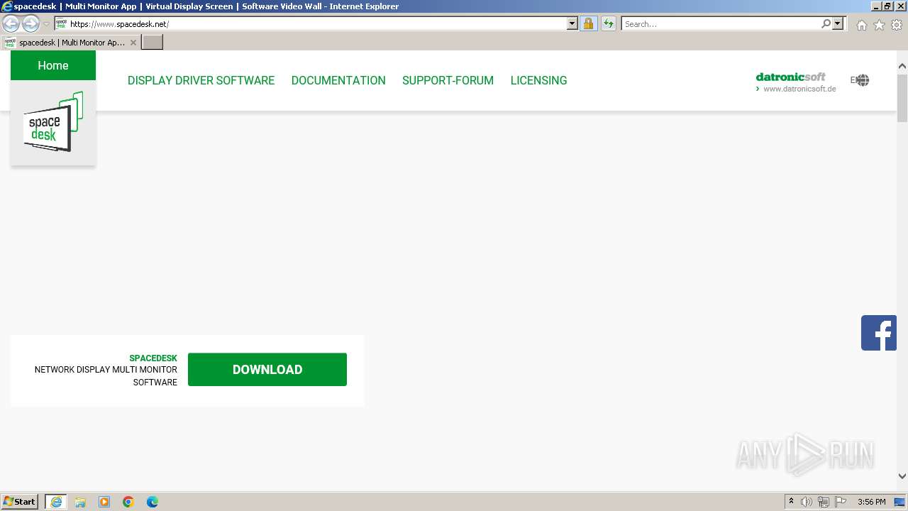Click the magnifier search icon
Viewport: 908px width, 511px height.
(x=826, y=23)
